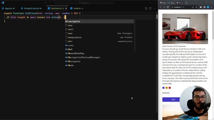
Task: Open the VS Code command center search box
Action: point(84,3)
